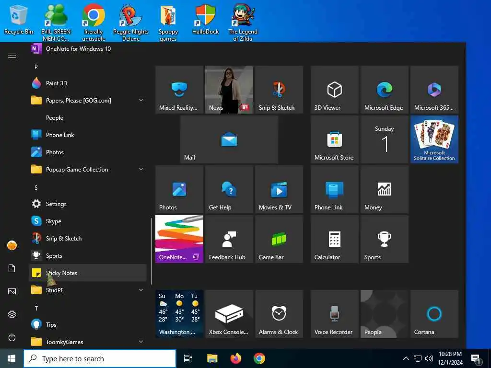Focus the Type here to search box
491x368 pixels.
[100, 358]
